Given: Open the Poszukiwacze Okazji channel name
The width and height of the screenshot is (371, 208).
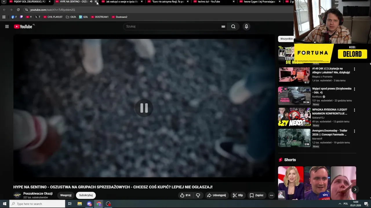Looking at the screenshot, I should pyautogui.click(x=38, y=194).
